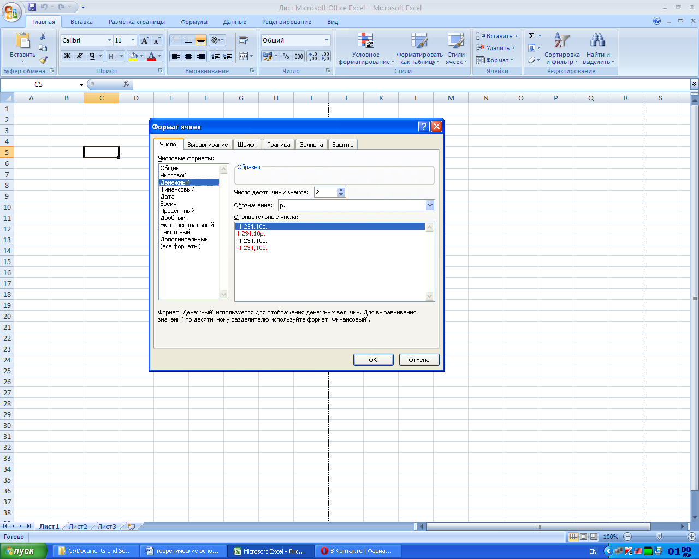Expand the Обозначение currency symbol dropdown

click(x=430, y=205)
